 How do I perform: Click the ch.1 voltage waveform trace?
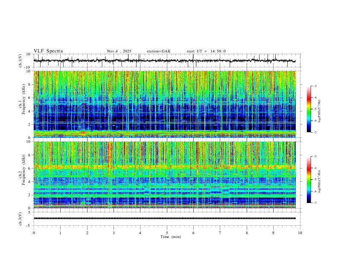[164, 61]
